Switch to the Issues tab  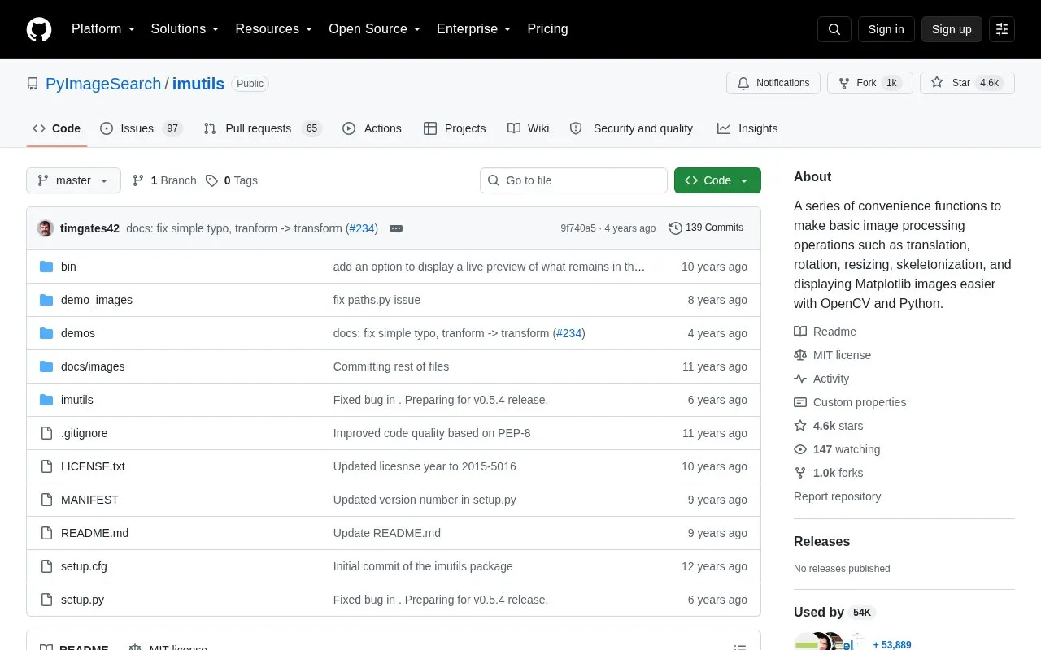141,128
